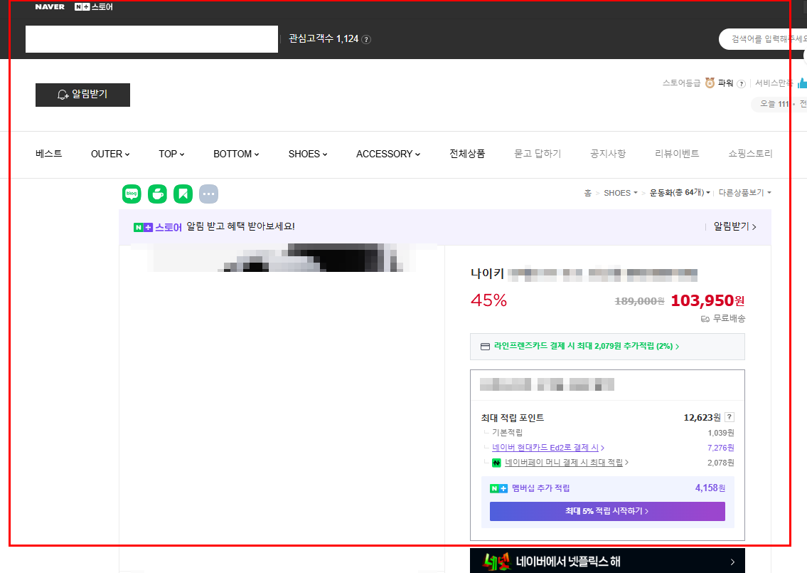
Task: Open the 리뷰이벤트 page
Action: (677, 154)
